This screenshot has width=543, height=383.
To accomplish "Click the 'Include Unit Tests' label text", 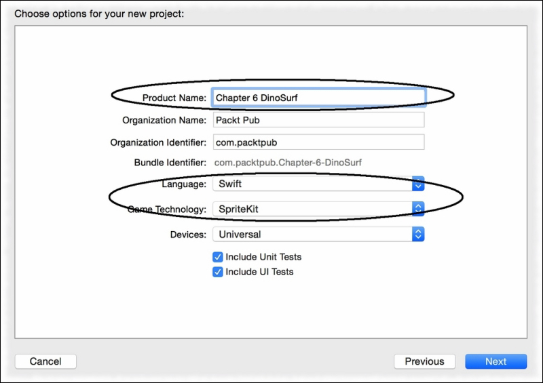I will click(263, 257).
